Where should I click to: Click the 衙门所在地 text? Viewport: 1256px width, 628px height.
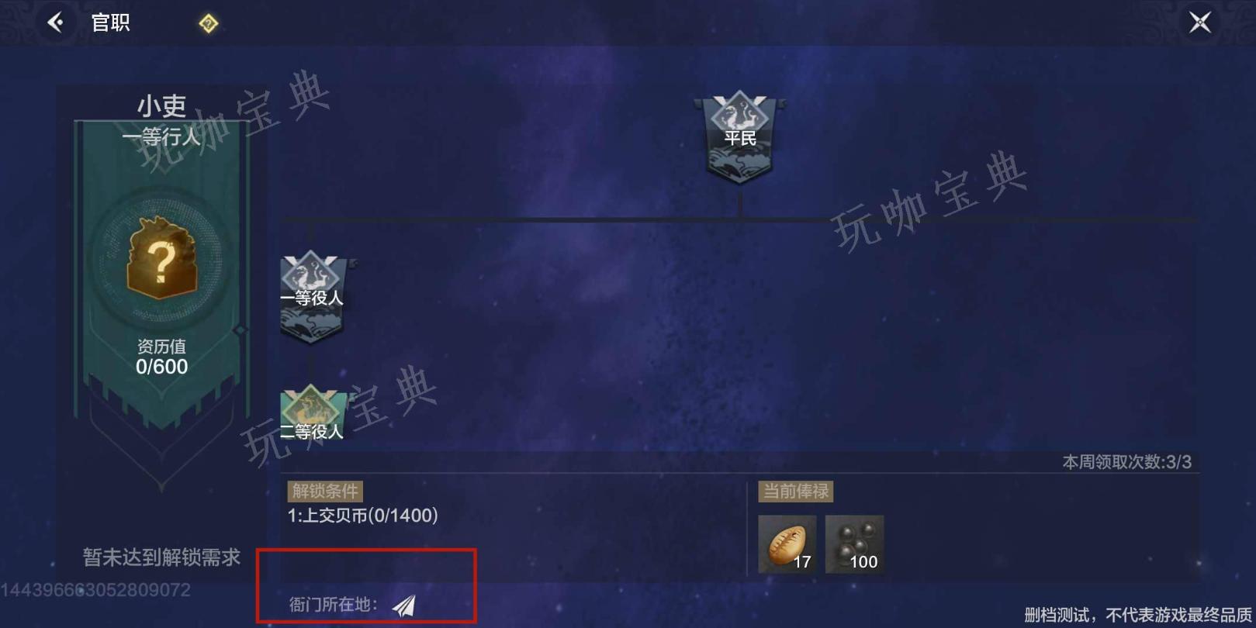[x=334, y=605]
